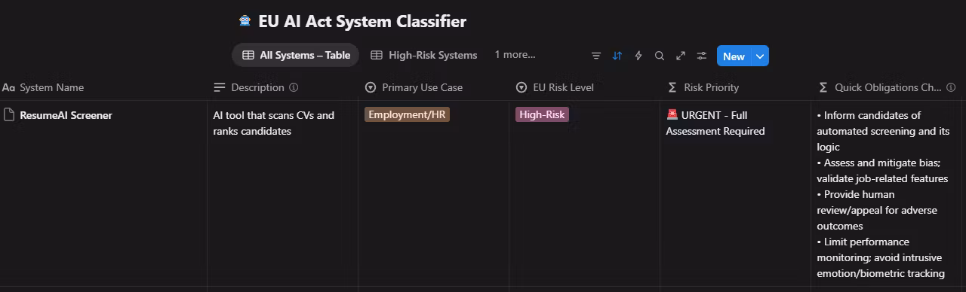Click the info icon beside Quick Obligations column
The height and width of the screenshot is (292, 966).
coord(951,87)
